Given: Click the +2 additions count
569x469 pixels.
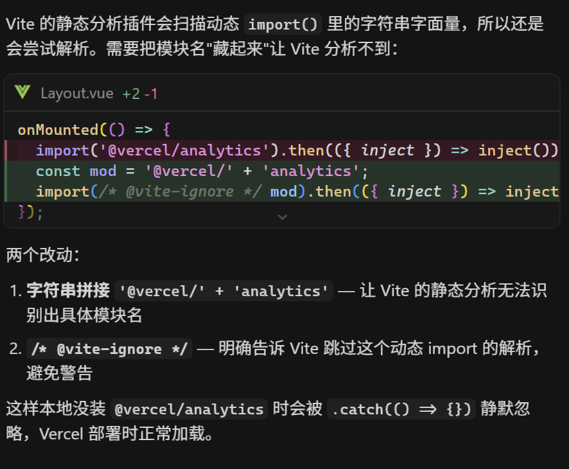Looking at the screenshot, I should point(131,94).
